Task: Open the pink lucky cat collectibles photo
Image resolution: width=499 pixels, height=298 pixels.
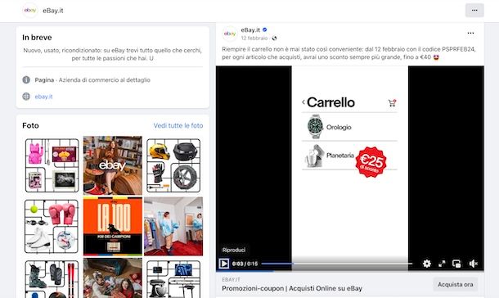Action: [52, 165]
